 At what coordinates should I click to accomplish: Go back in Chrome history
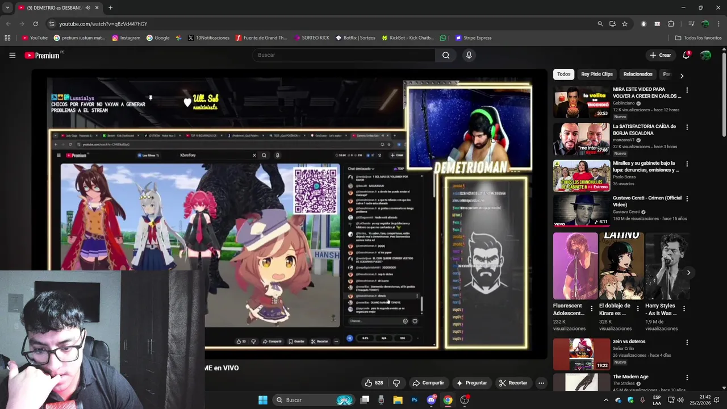point(8,24)
